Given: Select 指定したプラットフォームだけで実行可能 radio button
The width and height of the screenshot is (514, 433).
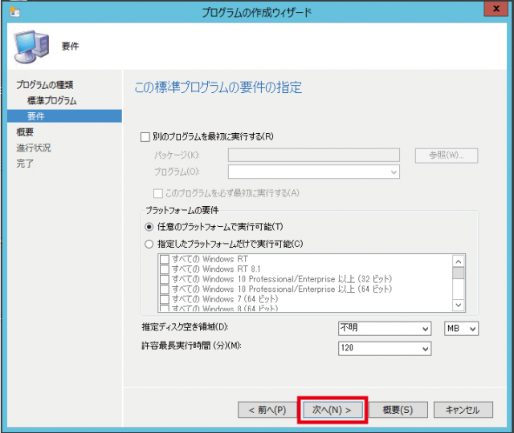Looking at the screenshot, I should (149, 244).
